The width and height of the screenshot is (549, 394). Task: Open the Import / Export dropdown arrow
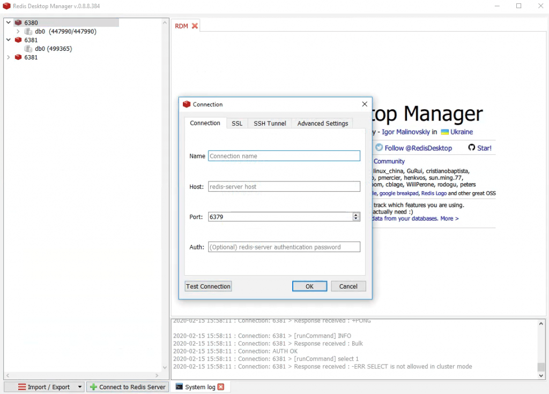click(x=80, y=387)
